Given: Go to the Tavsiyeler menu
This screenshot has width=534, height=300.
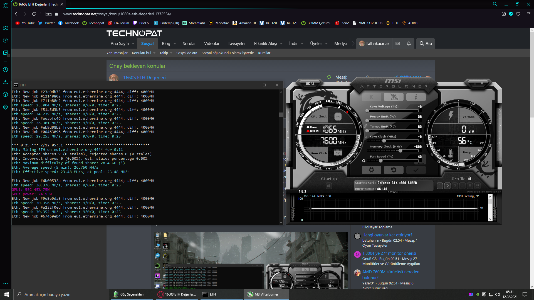Looking at the screenshot, I should 237,44.
